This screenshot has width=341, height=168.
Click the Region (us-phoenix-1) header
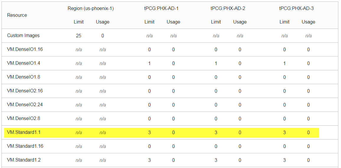click(90, 9)
